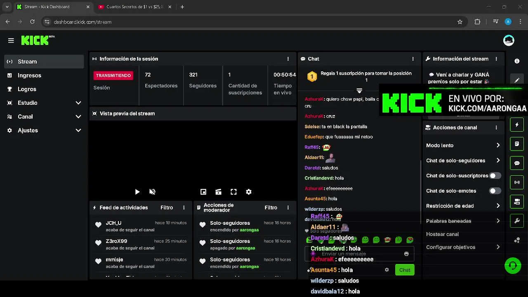528x297 pixels.
Task: Open Modo lento options
Action: click(463, 145)
